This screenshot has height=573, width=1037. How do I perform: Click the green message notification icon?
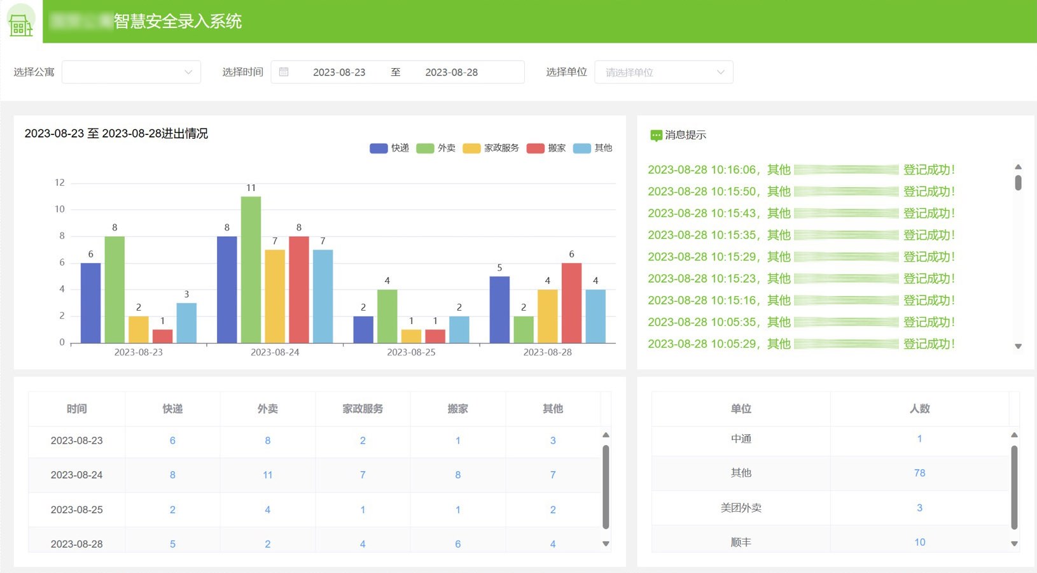pyautogui.click(x=655, y=135)
